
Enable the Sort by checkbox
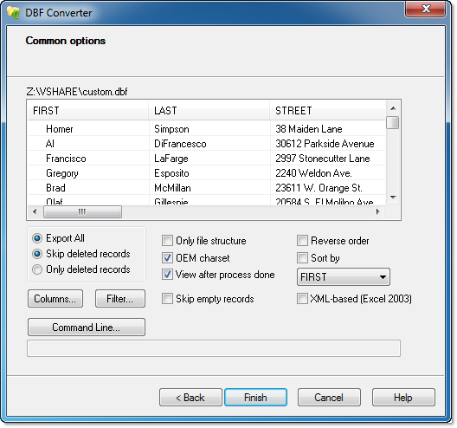coord(302,258)
